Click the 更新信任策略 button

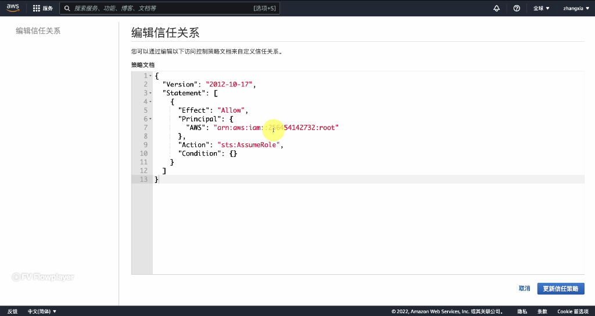coord(561,289)
